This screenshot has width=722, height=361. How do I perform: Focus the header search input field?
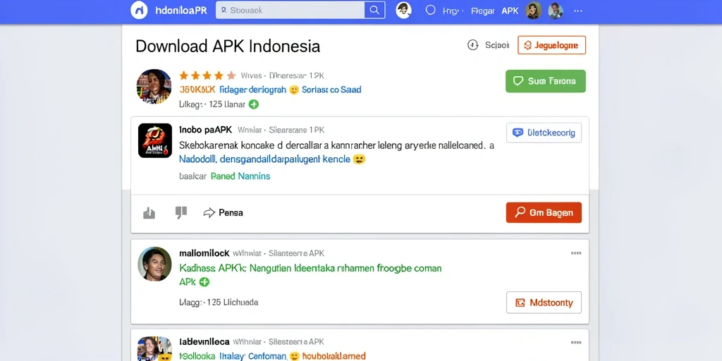click(x=290, y=10)
